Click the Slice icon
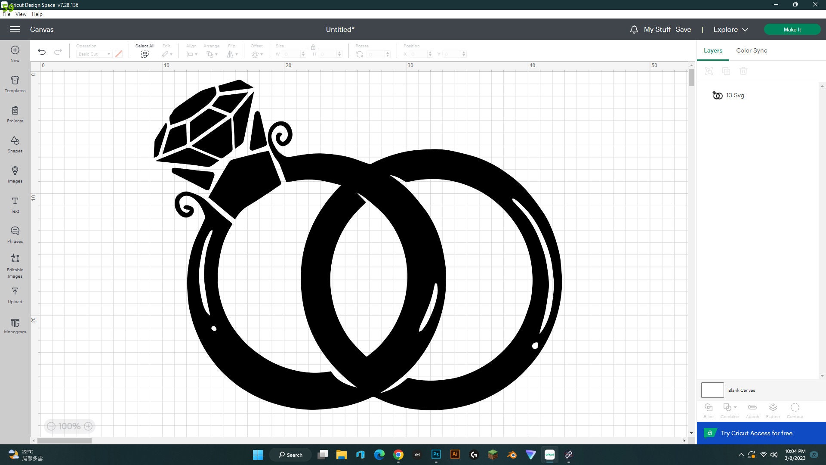Viewport: 826px width, 465px height. (x=709, y=408)
